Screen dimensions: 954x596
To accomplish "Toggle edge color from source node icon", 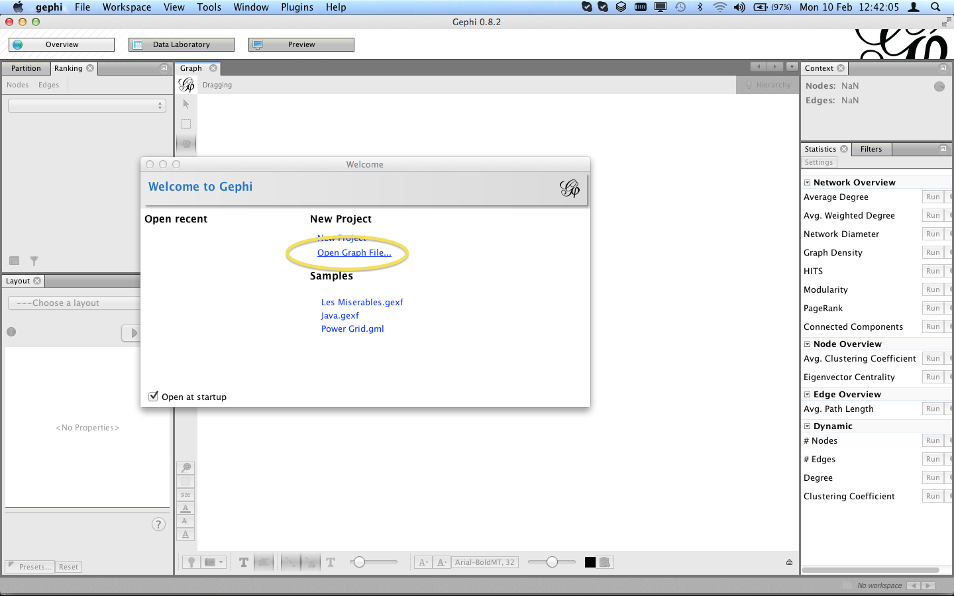I will (x=309, y=562).
